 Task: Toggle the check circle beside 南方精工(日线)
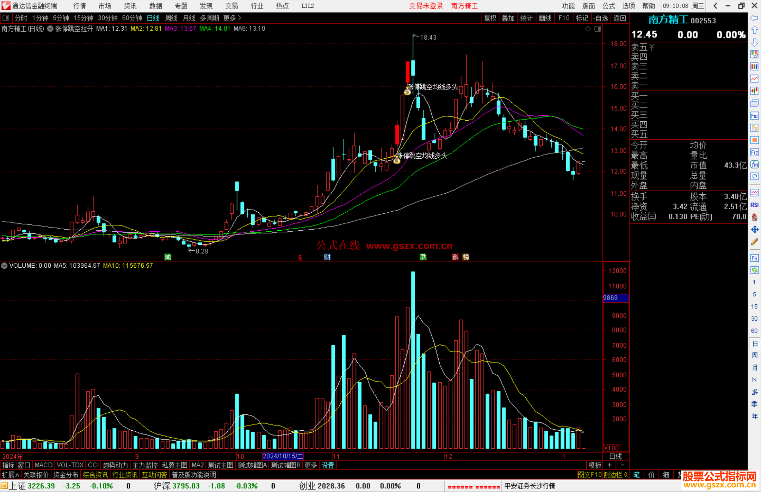pyautogui.click(x=50, y=29)
